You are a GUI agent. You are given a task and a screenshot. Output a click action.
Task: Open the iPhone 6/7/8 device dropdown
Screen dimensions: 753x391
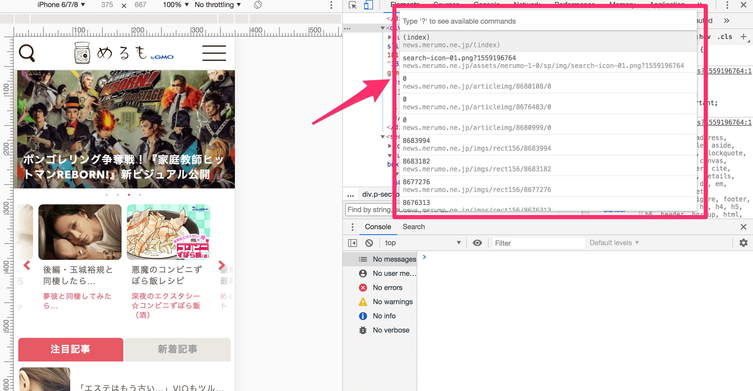[x=61, y=5]
